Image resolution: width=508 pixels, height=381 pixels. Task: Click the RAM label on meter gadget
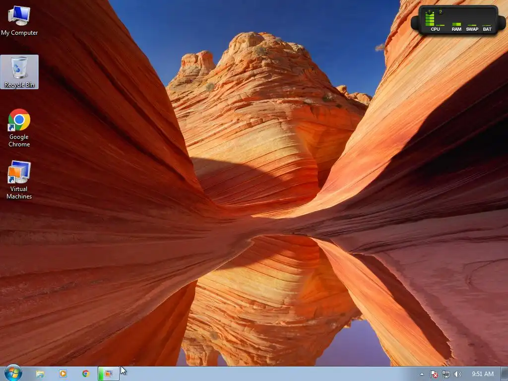pyautogui.click(x=456, y=29)
